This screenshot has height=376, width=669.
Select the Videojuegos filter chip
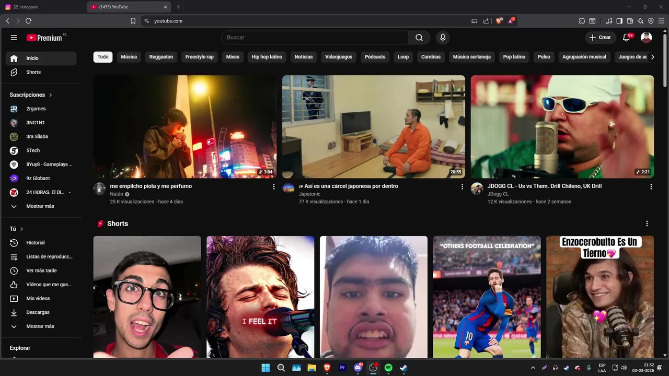click(x=339, y=57)
